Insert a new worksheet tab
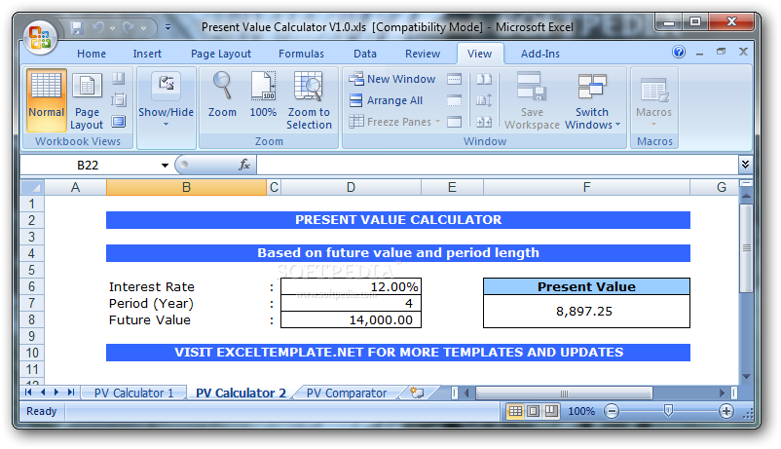This screenshot has height=449, width=781. 417,393
